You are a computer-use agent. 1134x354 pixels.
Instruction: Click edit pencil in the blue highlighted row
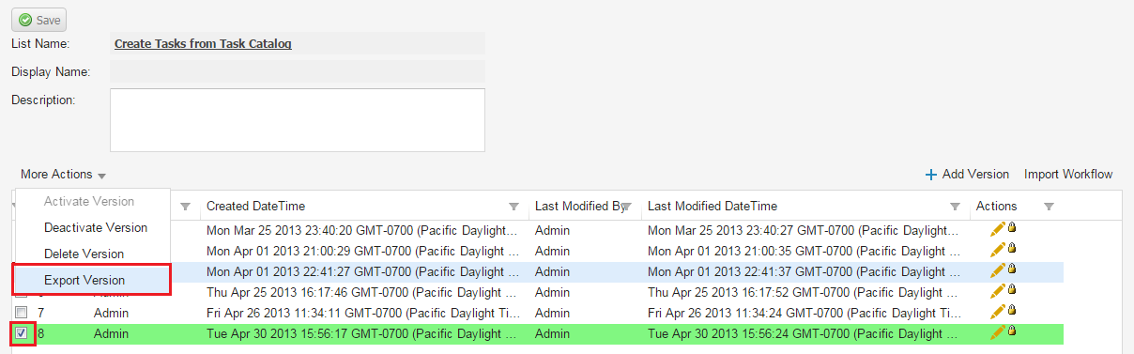coord(998,270)
